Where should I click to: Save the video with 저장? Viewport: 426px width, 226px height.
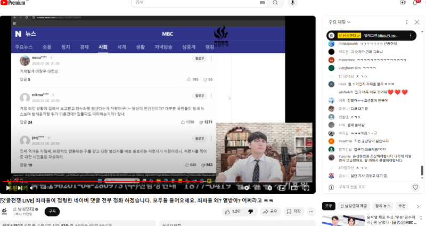coord(294,211)
